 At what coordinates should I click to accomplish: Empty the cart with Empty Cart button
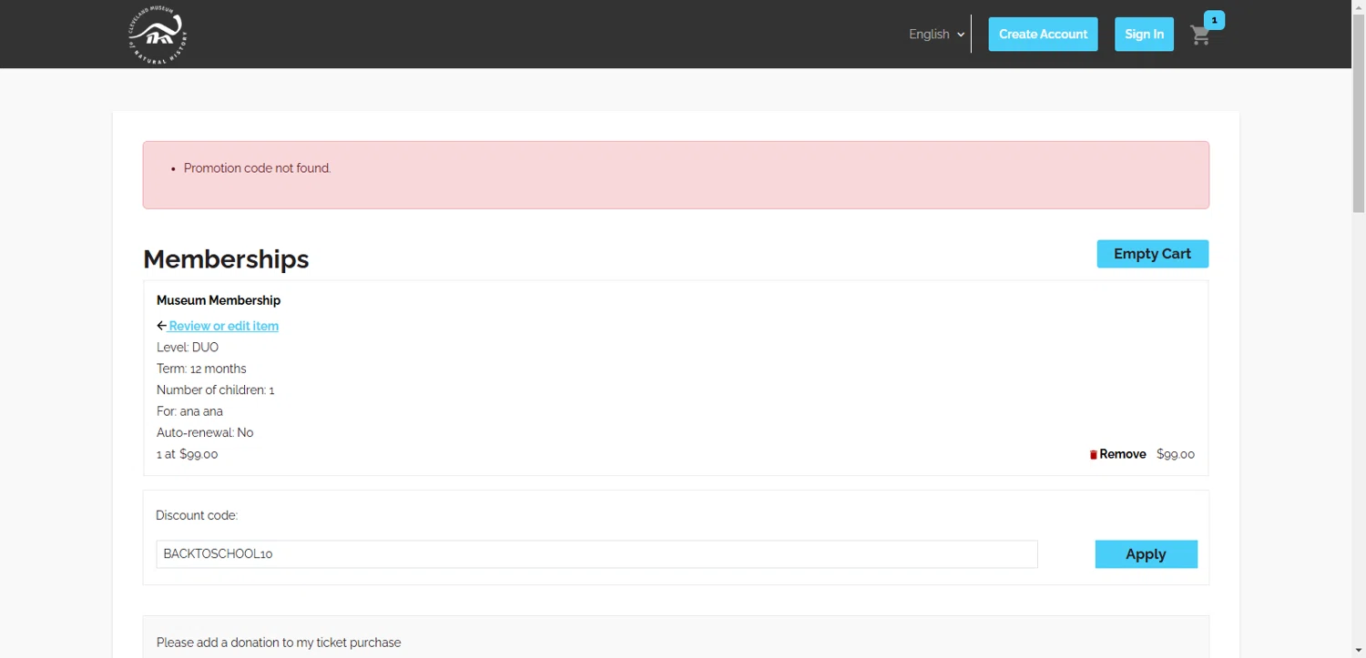coord(1152,254)
